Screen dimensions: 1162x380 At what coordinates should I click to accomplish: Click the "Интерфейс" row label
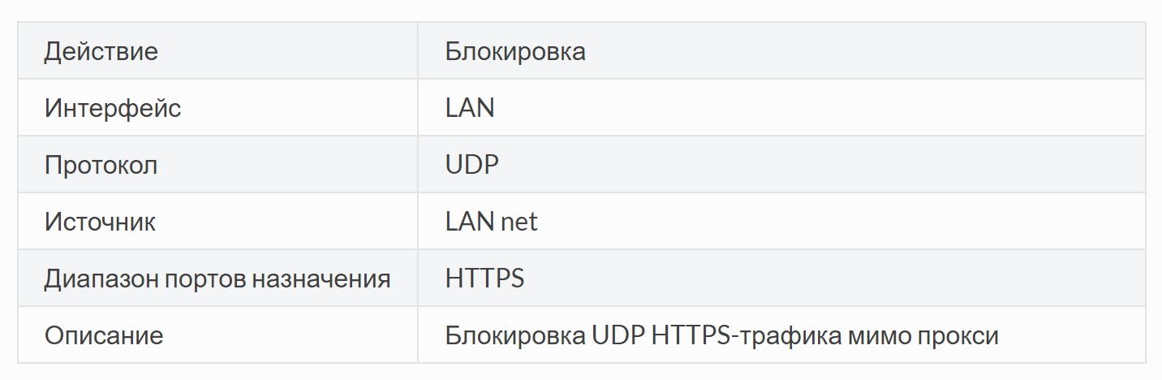pos(113,108)
